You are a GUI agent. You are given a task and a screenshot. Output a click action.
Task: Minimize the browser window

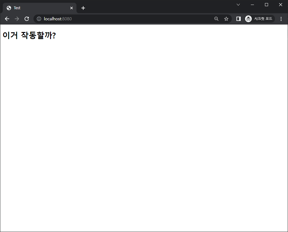point(252,5)
